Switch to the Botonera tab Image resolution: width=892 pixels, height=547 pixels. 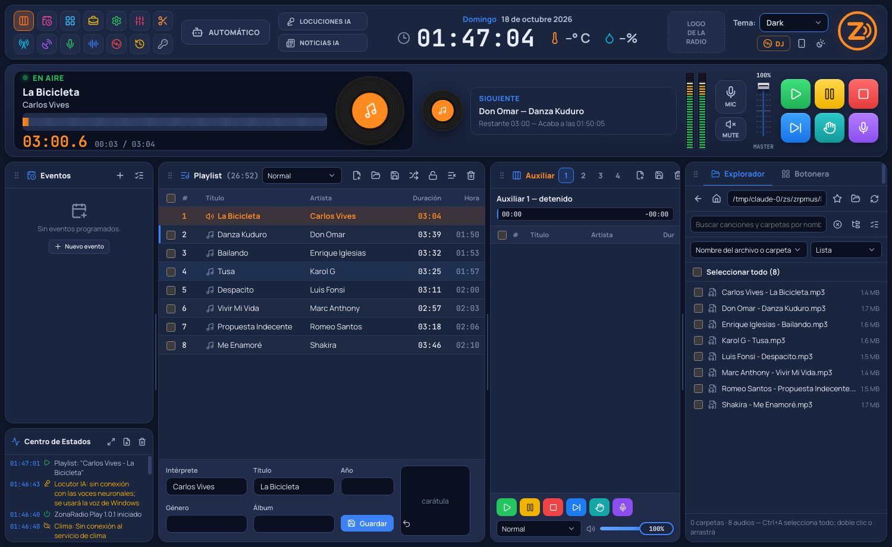tap(805, 174)
